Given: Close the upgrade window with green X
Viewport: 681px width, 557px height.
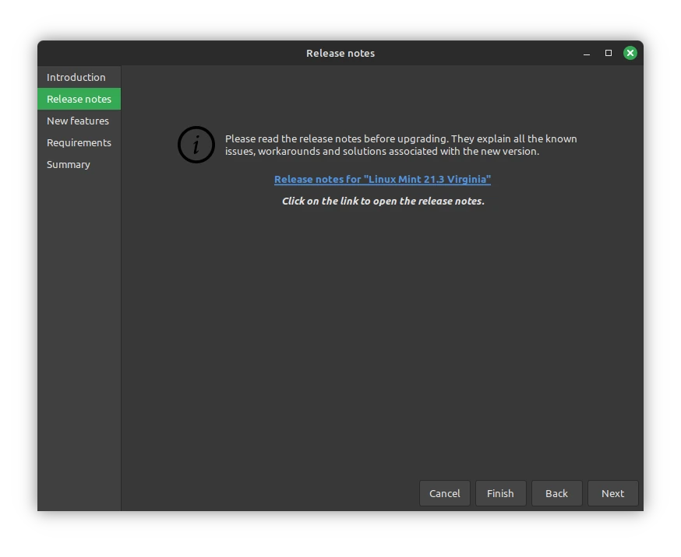Looking at the screenshot, I should [630, 53].
